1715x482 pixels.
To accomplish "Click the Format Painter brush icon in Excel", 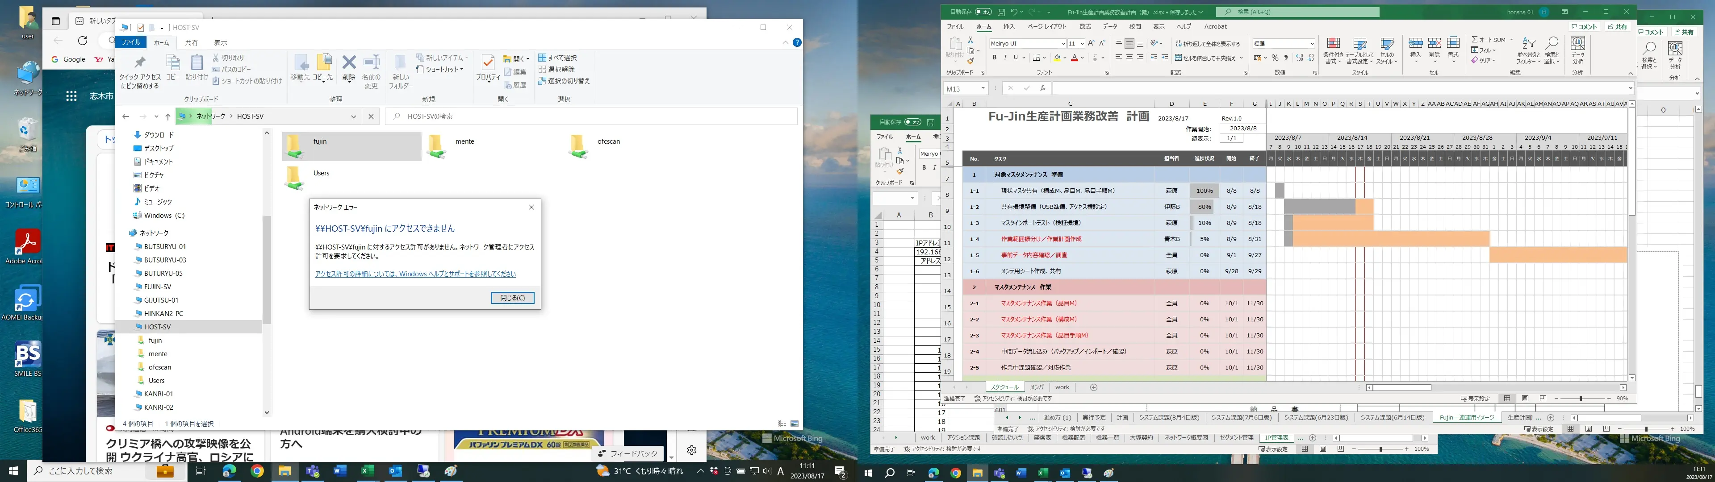I will (970, 61).
